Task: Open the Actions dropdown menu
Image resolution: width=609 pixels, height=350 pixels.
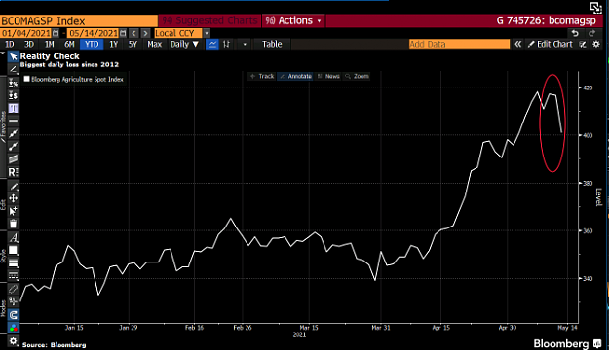Action: coord(293,20)
